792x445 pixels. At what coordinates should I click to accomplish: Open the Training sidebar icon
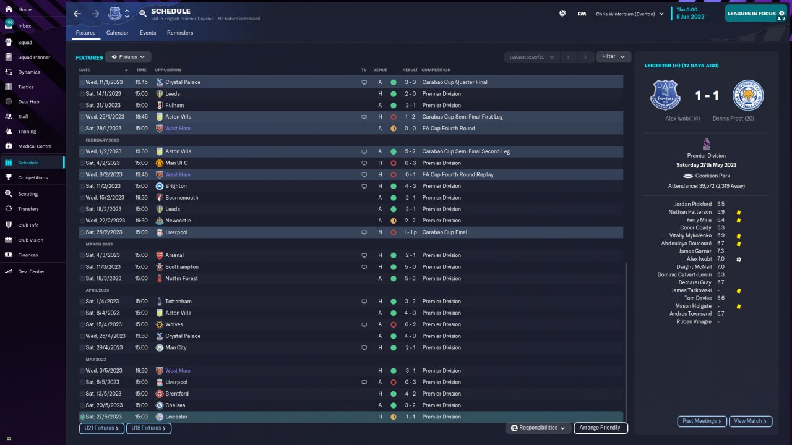point(9,132)
